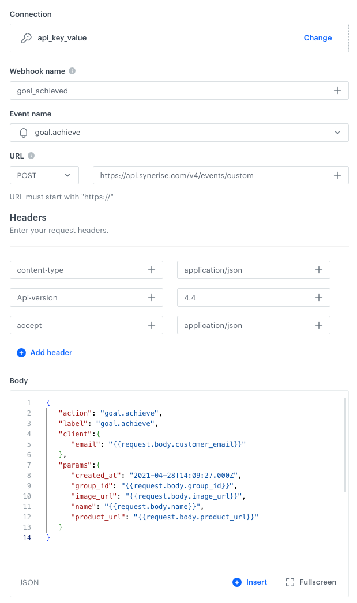Click the plus icon in the accept header field

coord(151,325)
